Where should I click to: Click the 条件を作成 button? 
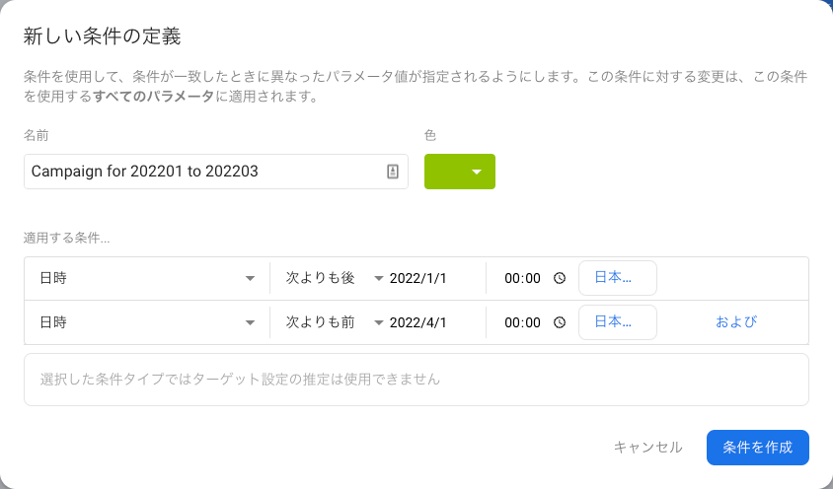point(758,448)
